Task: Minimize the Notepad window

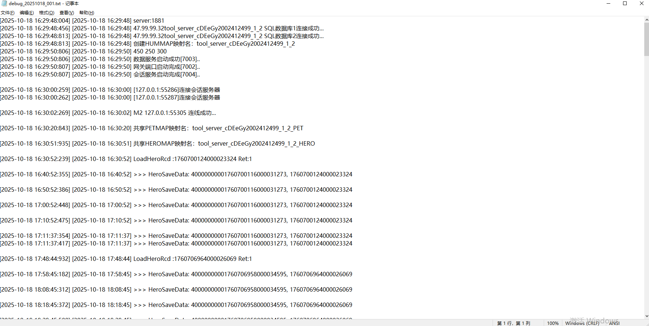Action: [x=608, y=3]
